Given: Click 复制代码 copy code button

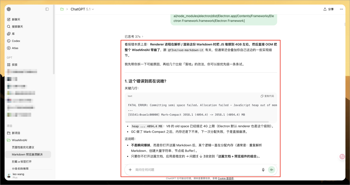Looking at the screenshot, I should click(x=267, y=96).
